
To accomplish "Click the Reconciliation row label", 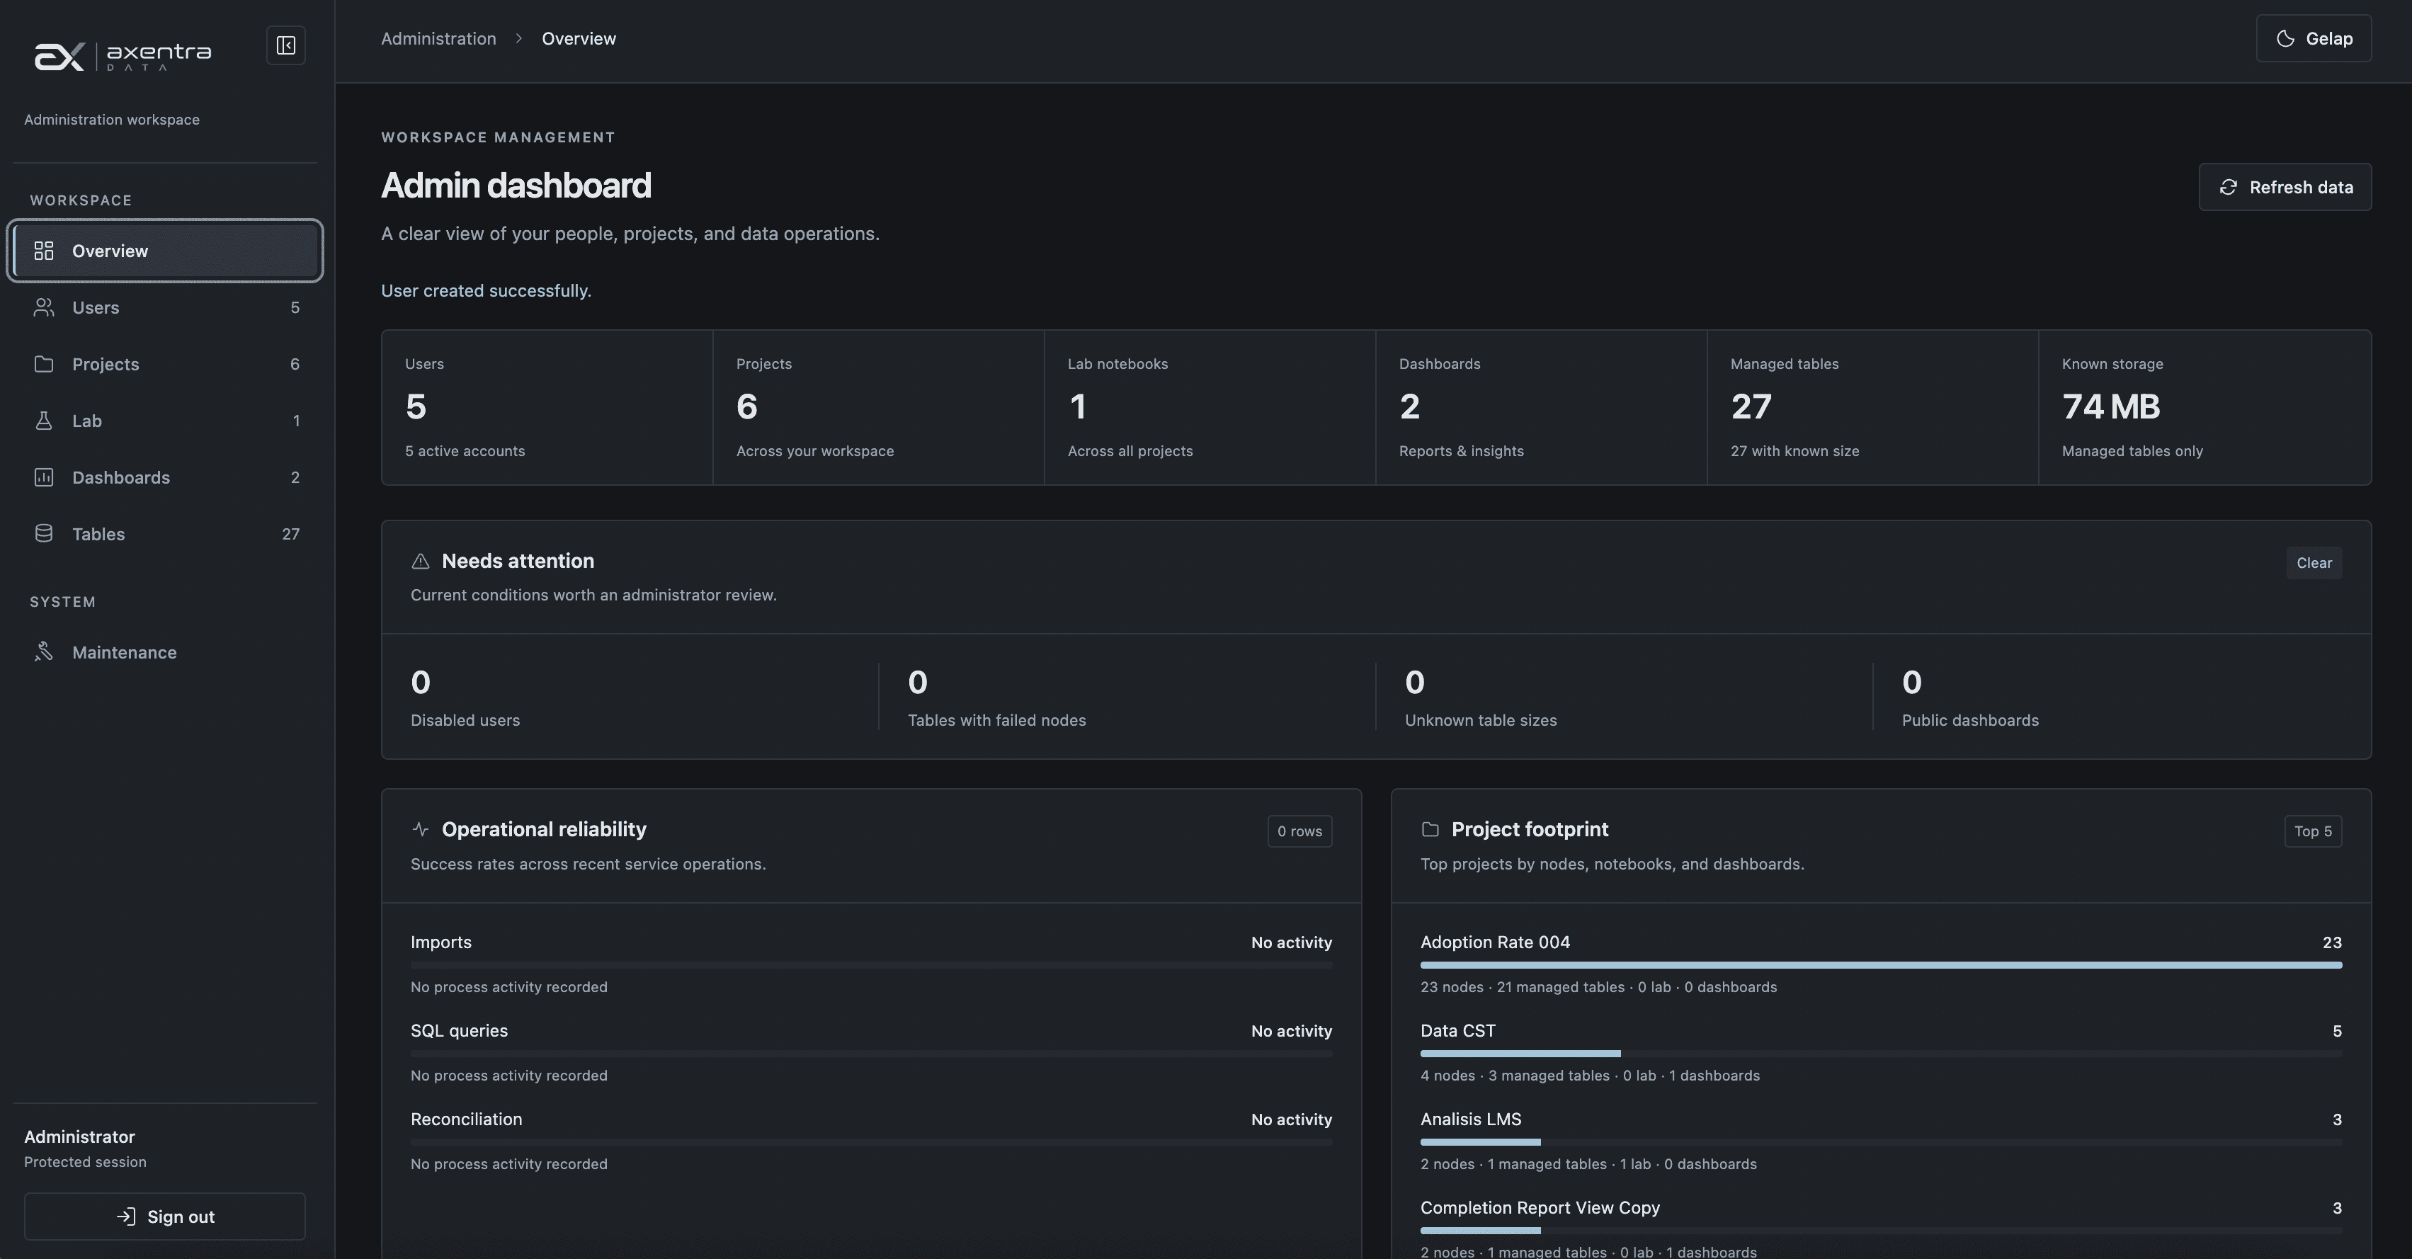I will coord(466,1120).
